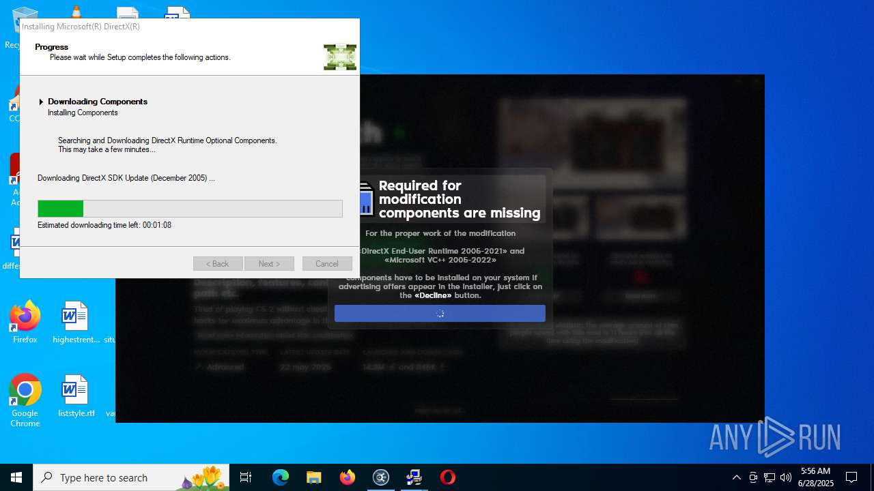Click the DirectX End-User Runtime 2005-2021 text

(x=435, y=251)
